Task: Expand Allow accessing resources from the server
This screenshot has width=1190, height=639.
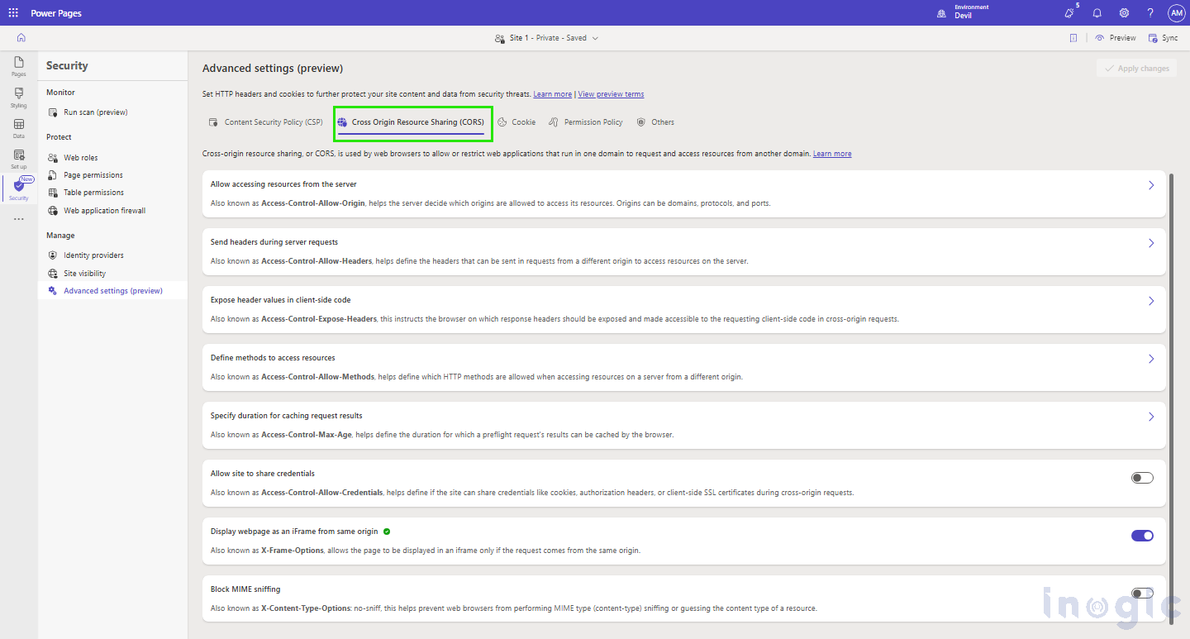Action: (x=1151, y=185)
